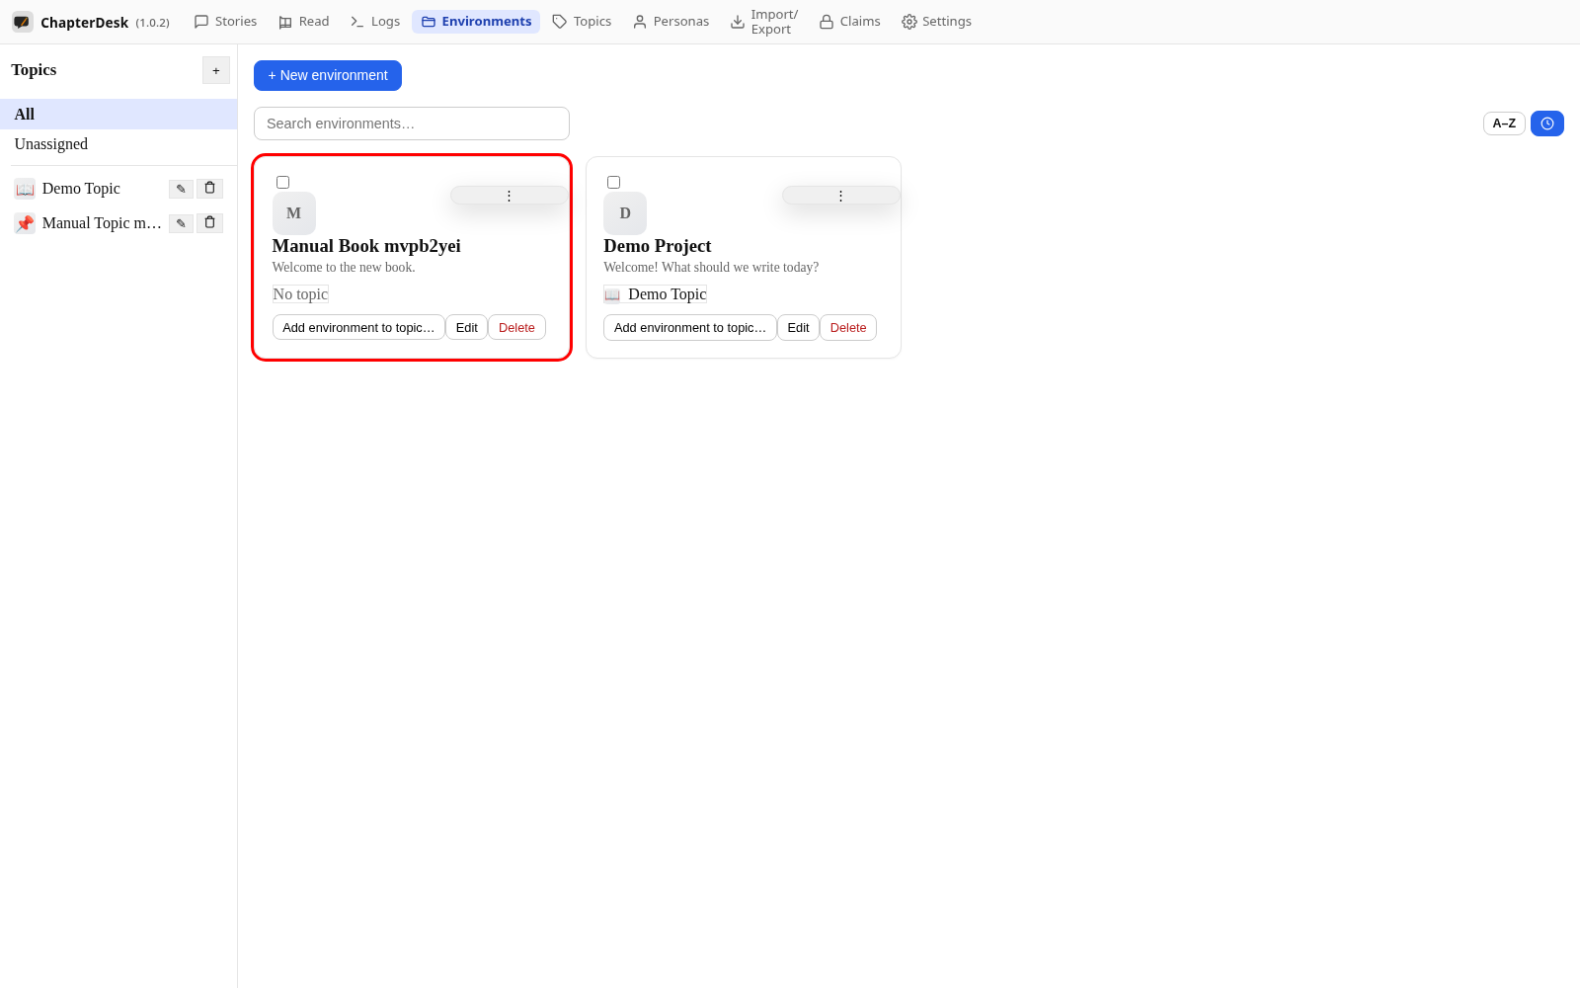Click the Manual Topic pin icon in sidebar

pos(25,223)
